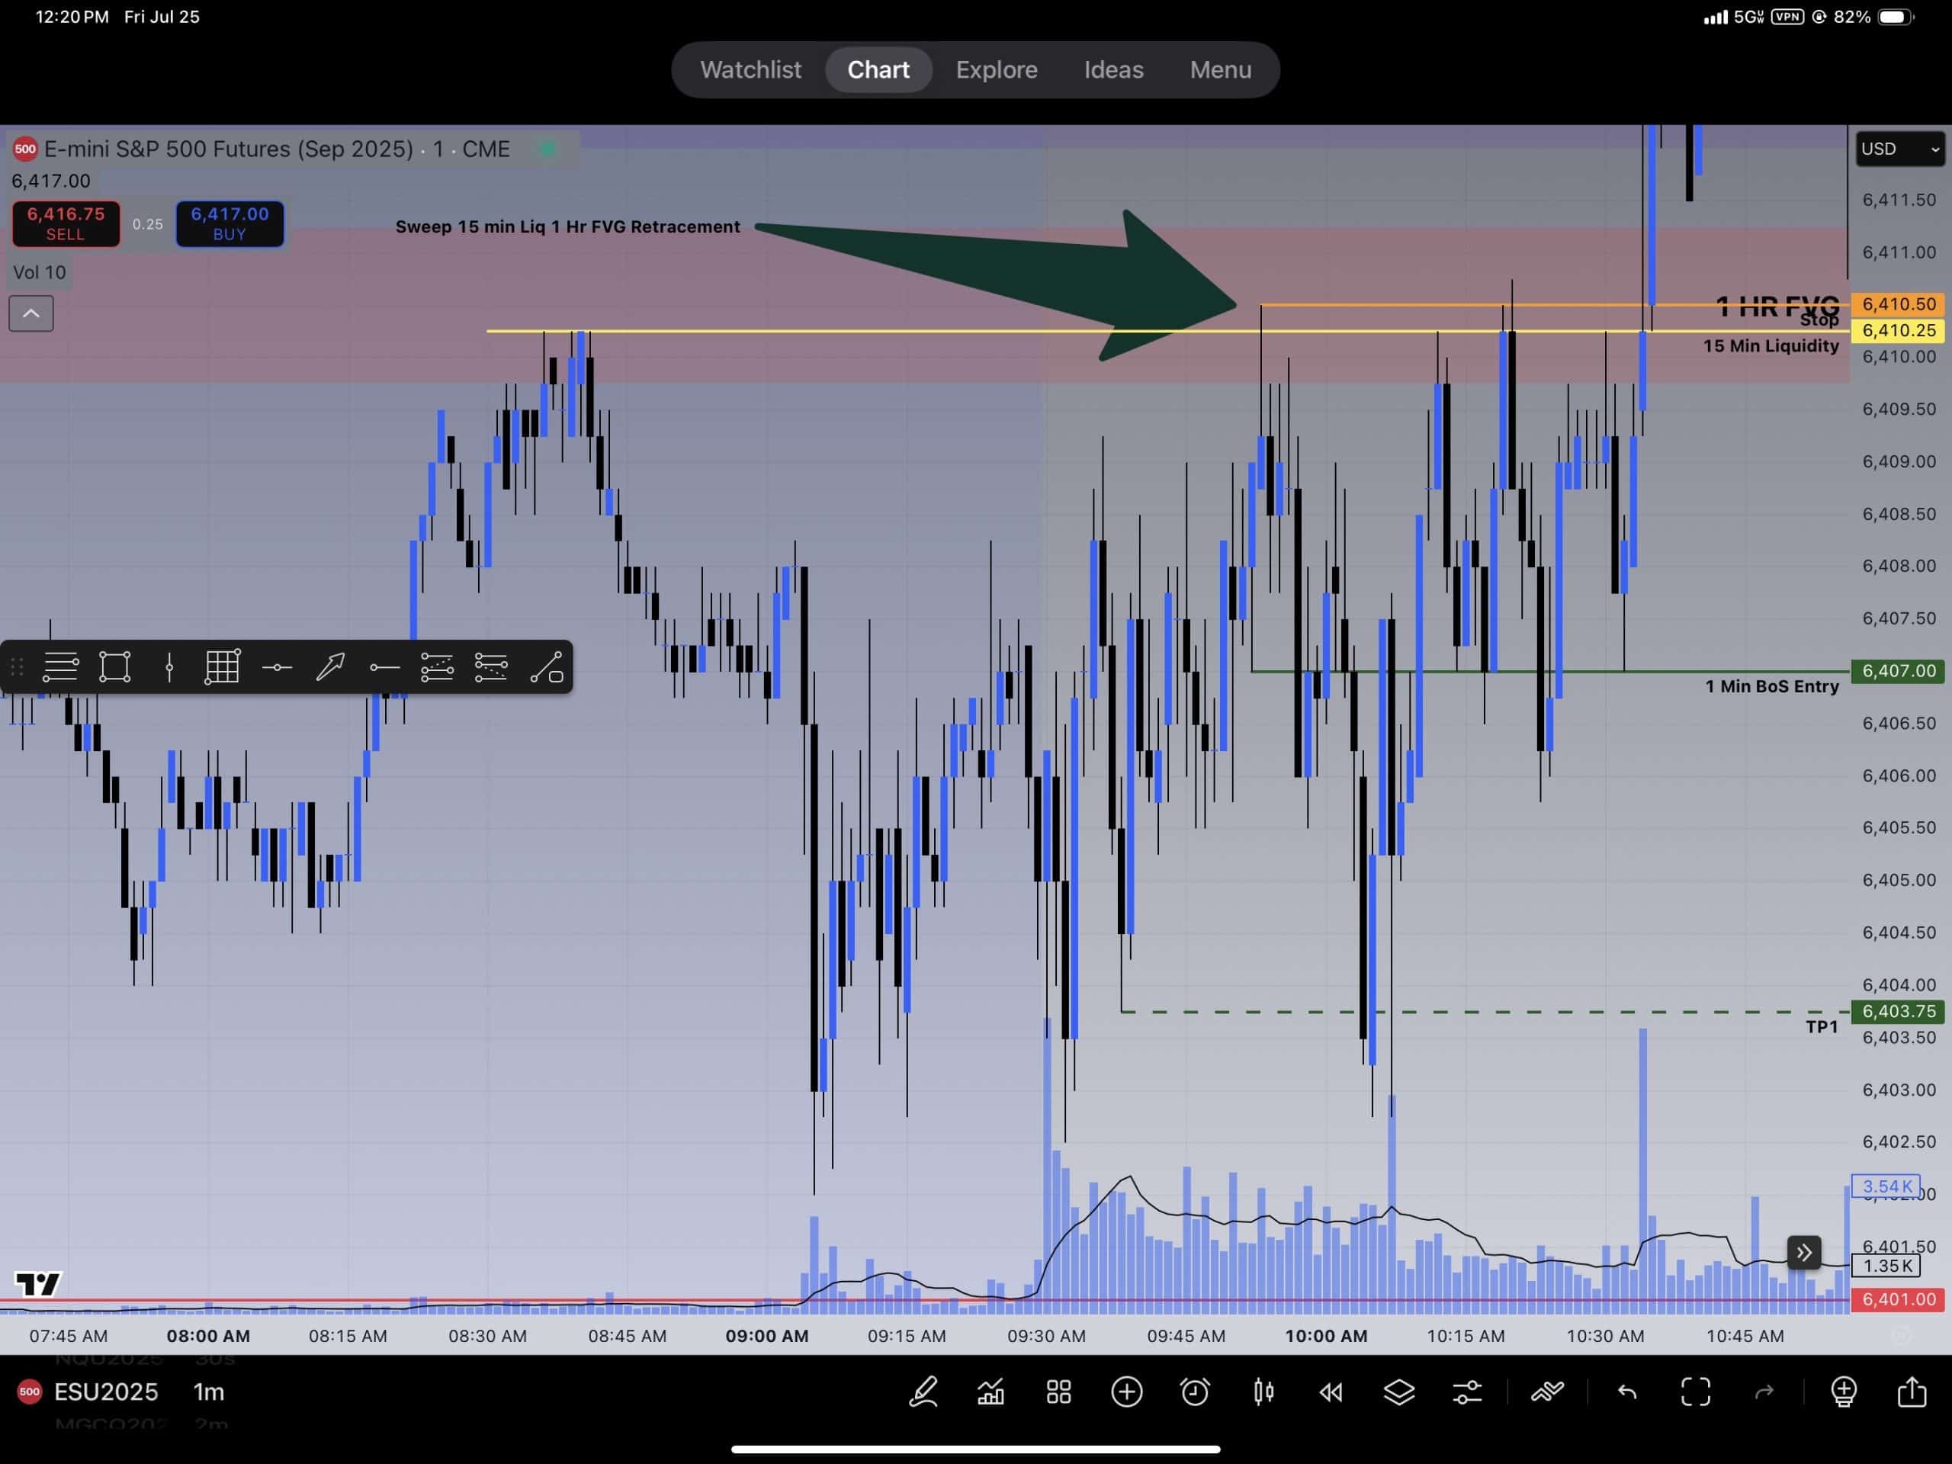Select the Fib retracement drawing tool
The image size is (1952, 1464).
pos(61,667)
